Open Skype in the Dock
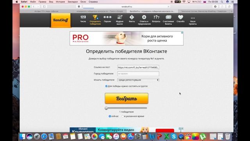Viewport: 250px width, 141px height. point(174,137)
